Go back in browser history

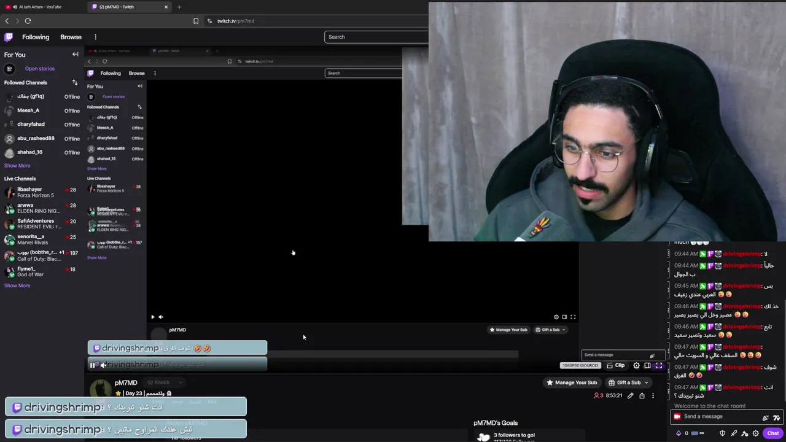point(7,21)
